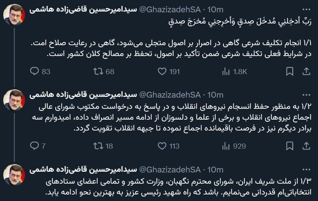
Task: Reply to second tweet with 7 replies
Action: (34, 146)
